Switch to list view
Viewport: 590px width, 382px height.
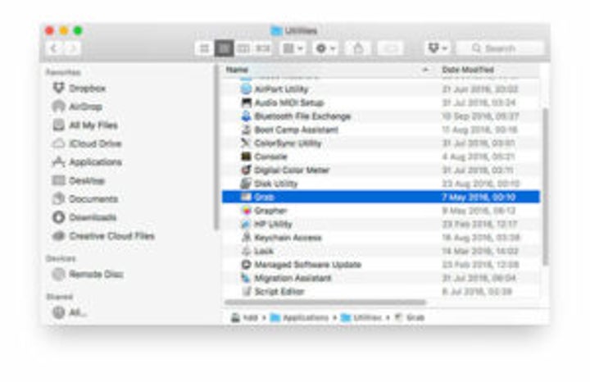pos(224,48)
